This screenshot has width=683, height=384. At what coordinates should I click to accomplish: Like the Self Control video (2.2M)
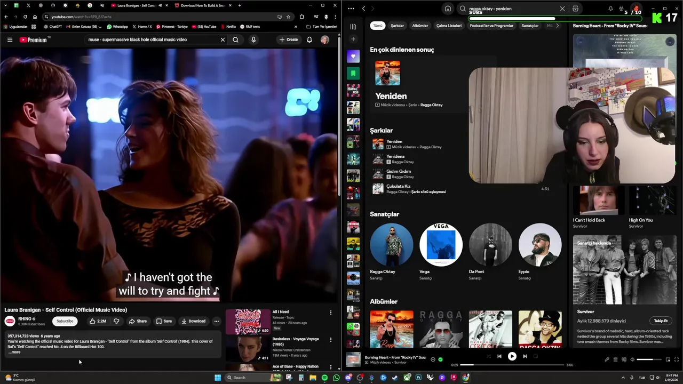coord(97,321)
